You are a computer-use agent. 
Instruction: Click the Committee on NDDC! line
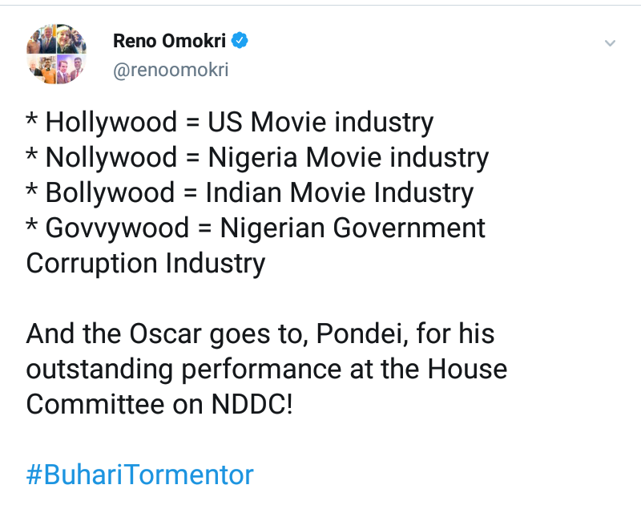click(x=159, y=404)
